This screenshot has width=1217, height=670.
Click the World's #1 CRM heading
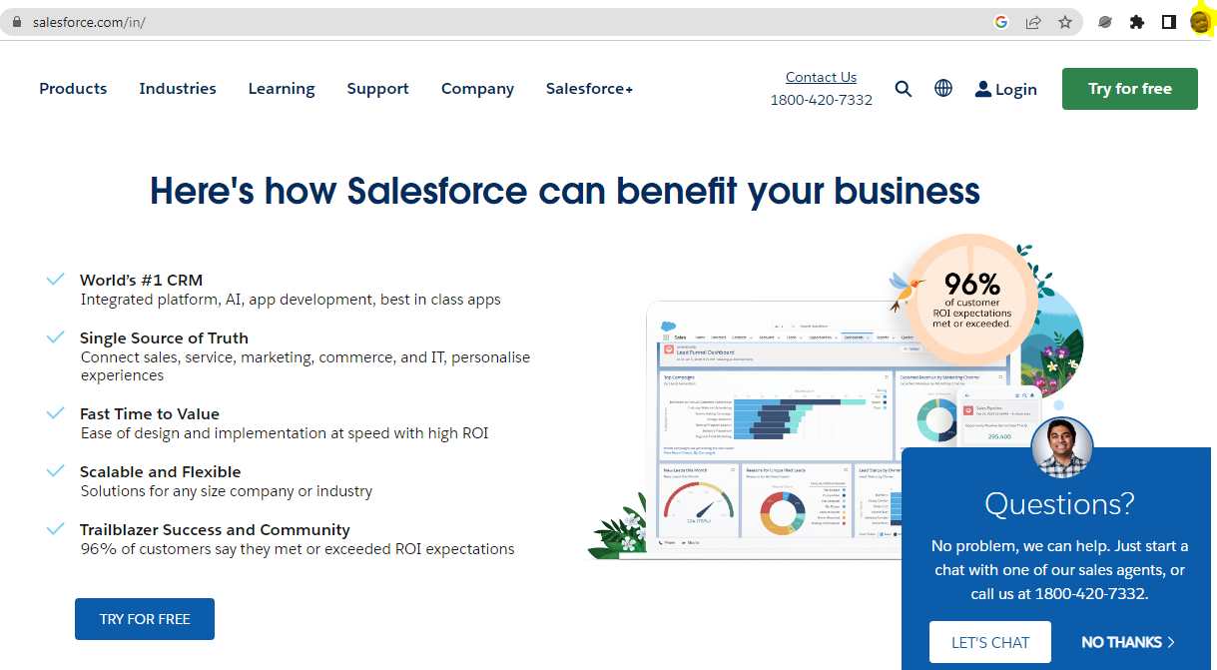pyautogui.click(x=141, y=281)
